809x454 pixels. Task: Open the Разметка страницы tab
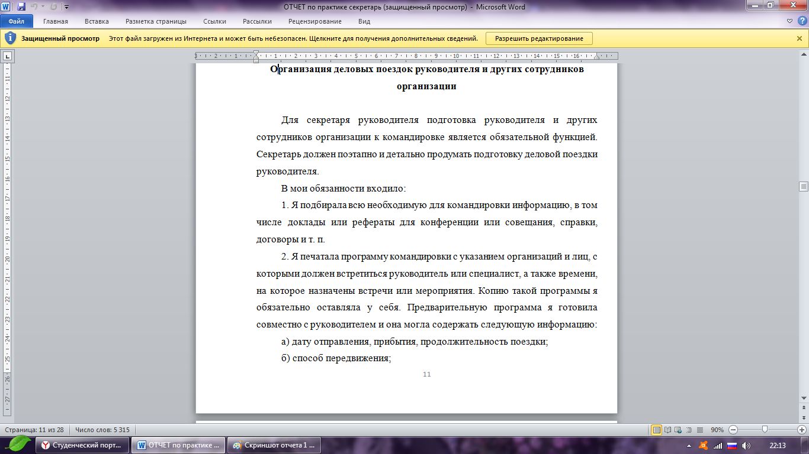[156, 21]
